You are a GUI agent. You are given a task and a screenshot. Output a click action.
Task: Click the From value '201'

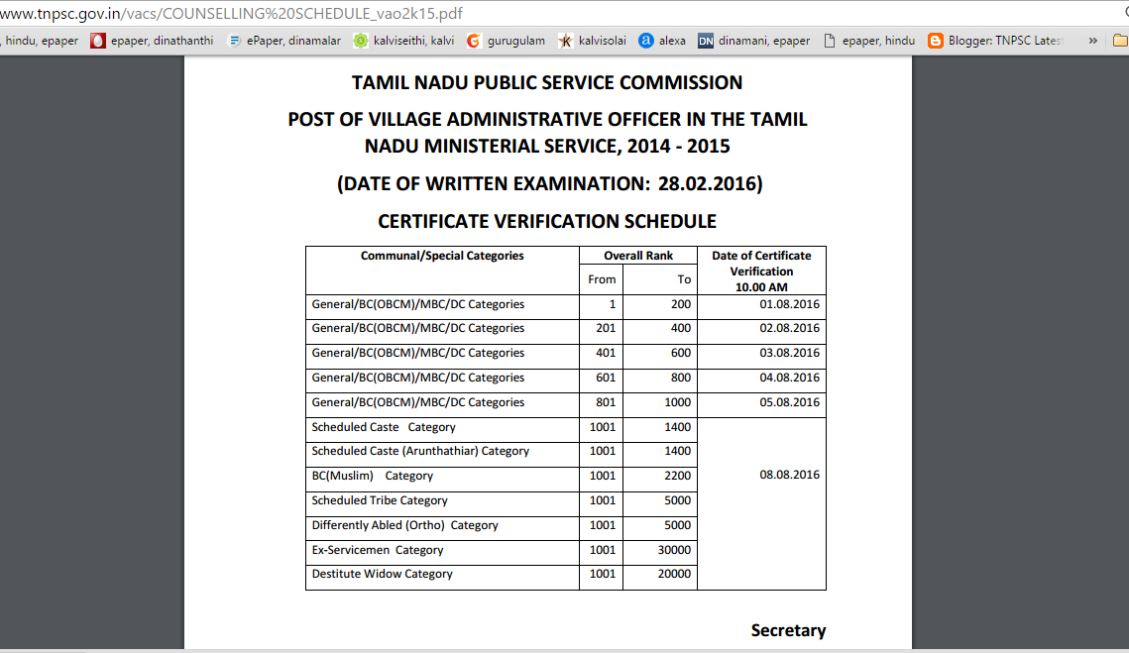pos(606,328)
